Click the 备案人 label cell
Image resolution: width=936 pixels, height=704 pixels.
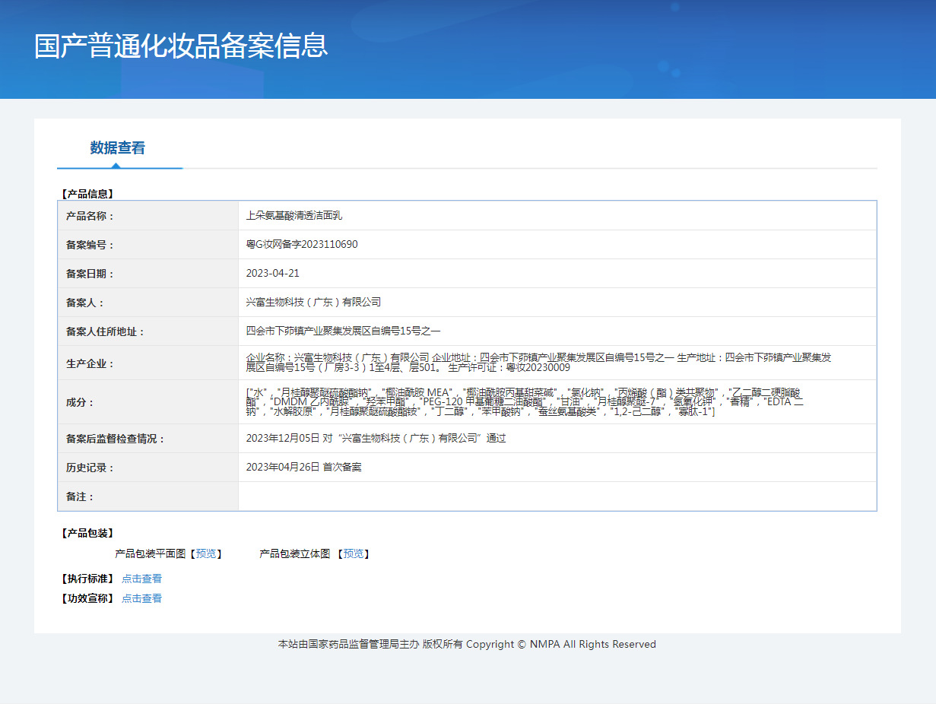click(x=148, y=303)
